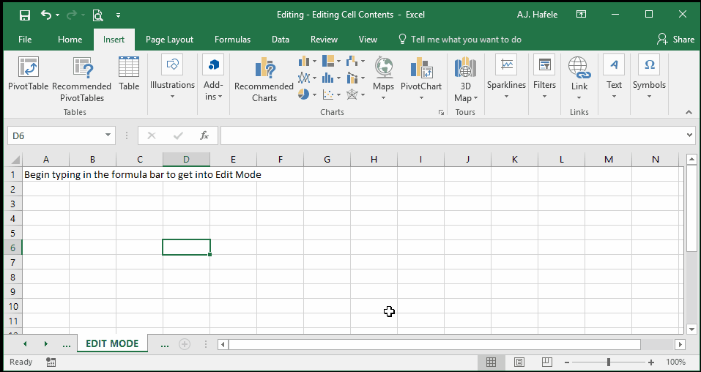This screenshot has width=701, height=372.
Task: Select column D header
Action: coord(187,159)
